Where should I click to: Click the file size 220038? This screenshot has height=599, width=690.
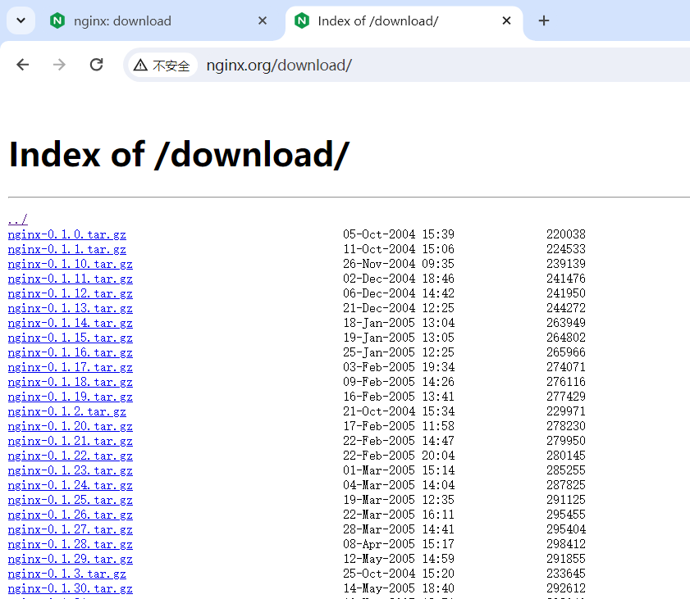coord(566,234)
